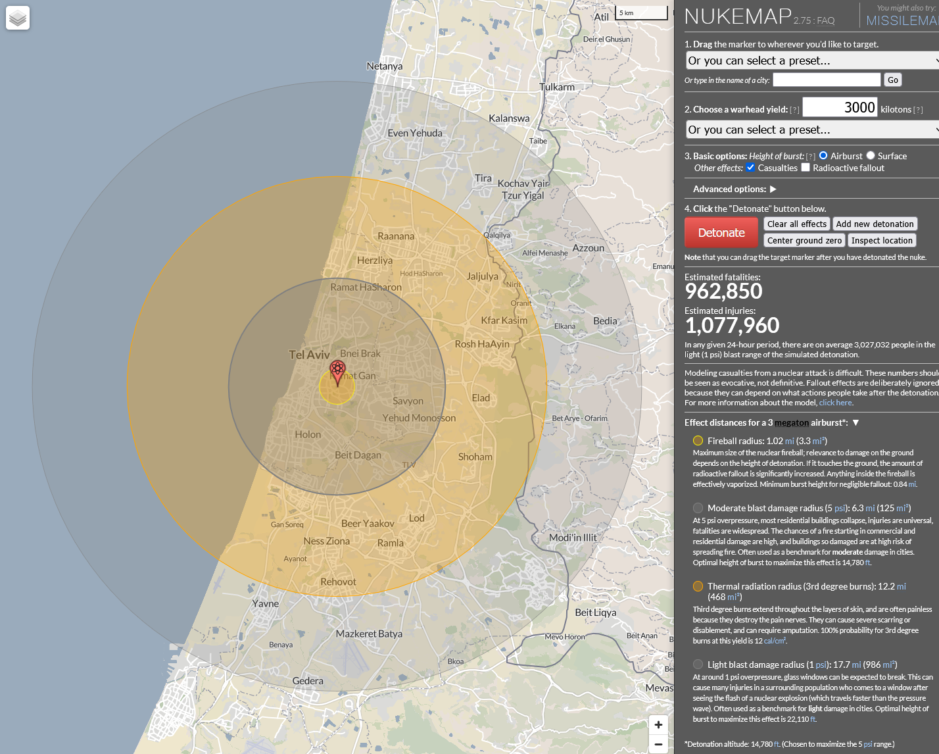The width and height of the screenshot is (939, 754).
Task: Click the psi link in Moderate blast heading
Action: pyautogui.click(x=840, y=508)
